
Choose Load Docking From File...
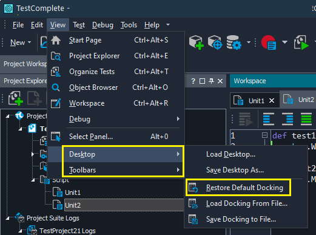click(246, 203)
